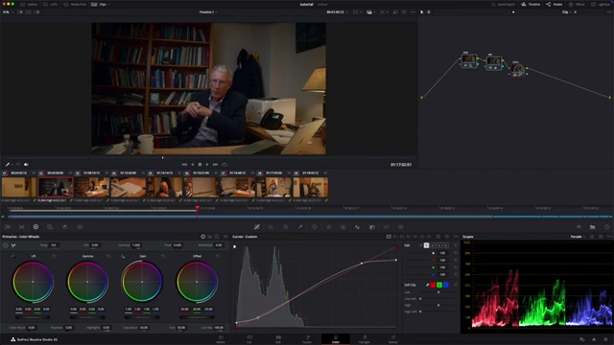Open the Gallery panel
This screenshot has height=345, width=614.
(x=29, y=4)
